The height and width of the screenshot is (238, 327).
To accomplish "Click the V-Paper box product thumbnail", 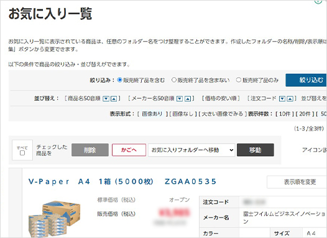I will pos(55,219).
